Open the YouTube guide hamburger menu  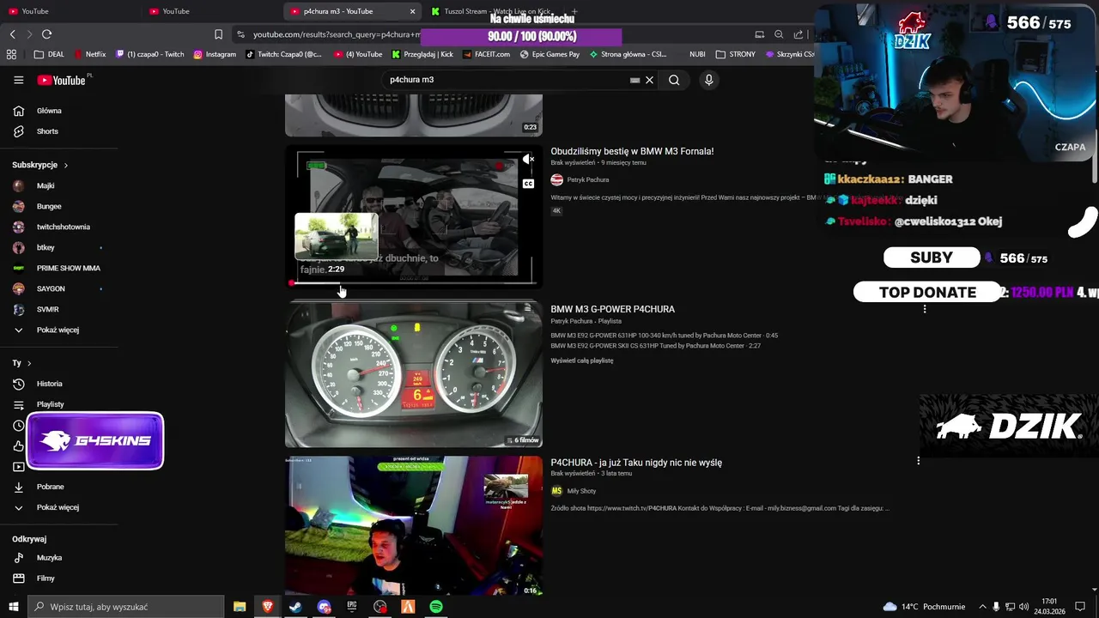pos(18,80)
